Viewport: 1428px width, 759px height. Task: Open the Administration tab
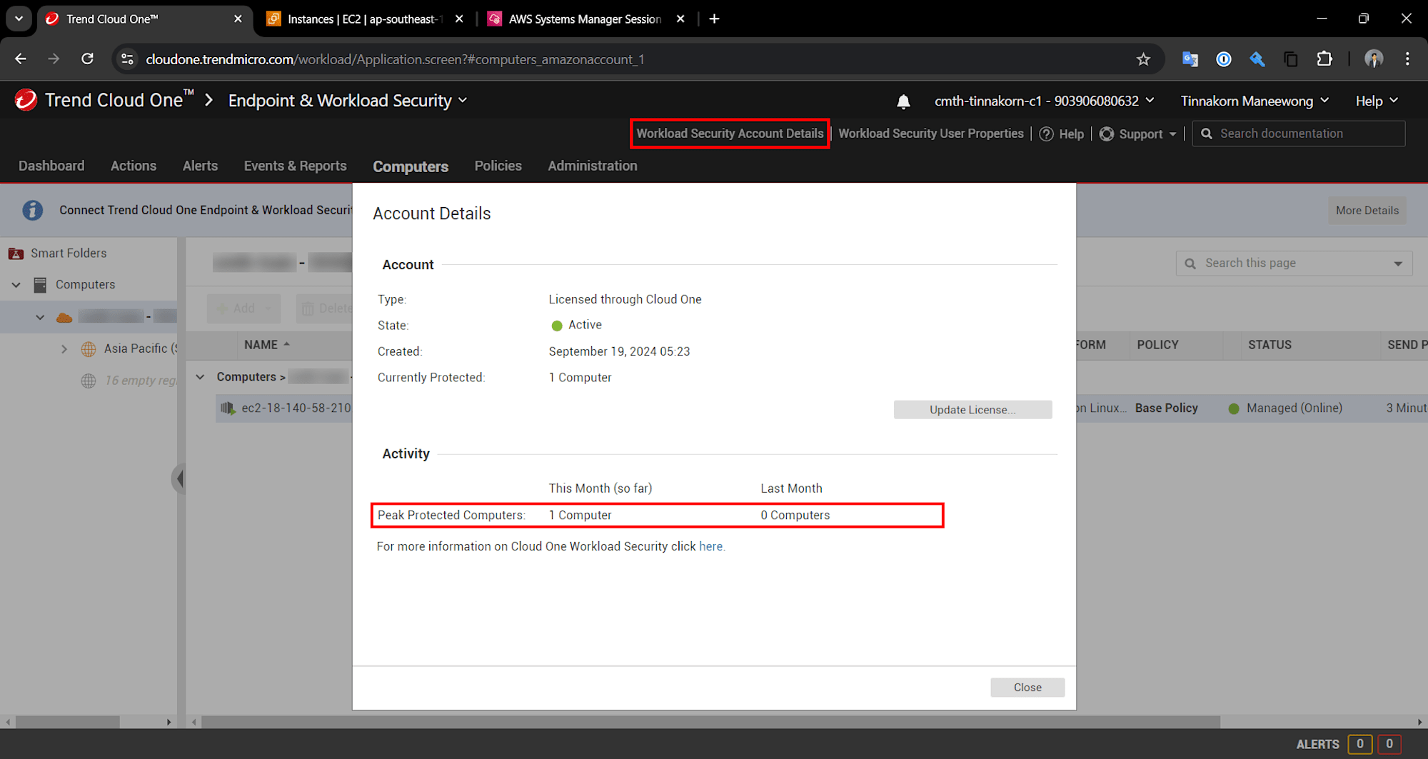click(x=592, y=166)
